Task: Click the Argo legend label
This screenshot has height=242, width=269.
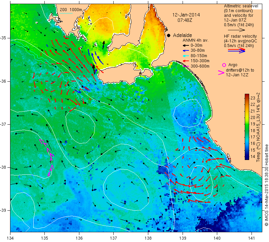Action: pos(233,65)
